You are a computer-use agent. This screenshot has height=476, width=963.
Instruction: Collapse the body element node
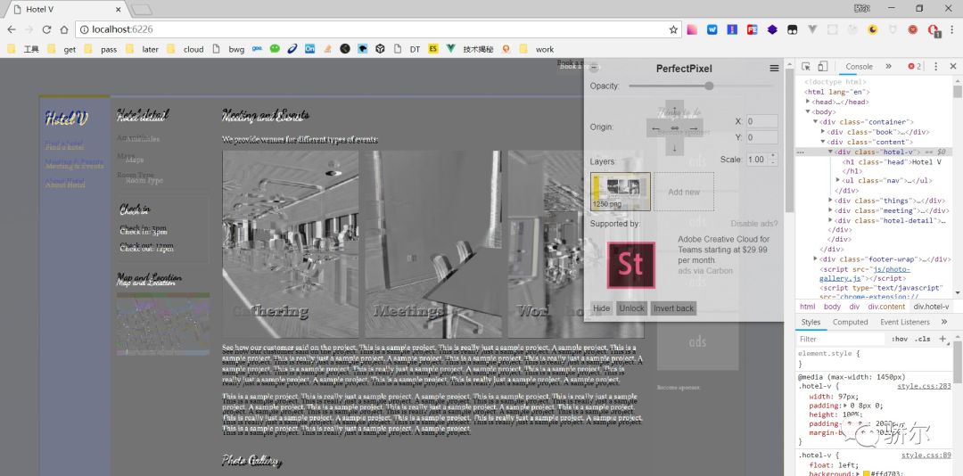pyautogui.click(x=808, y=111)
